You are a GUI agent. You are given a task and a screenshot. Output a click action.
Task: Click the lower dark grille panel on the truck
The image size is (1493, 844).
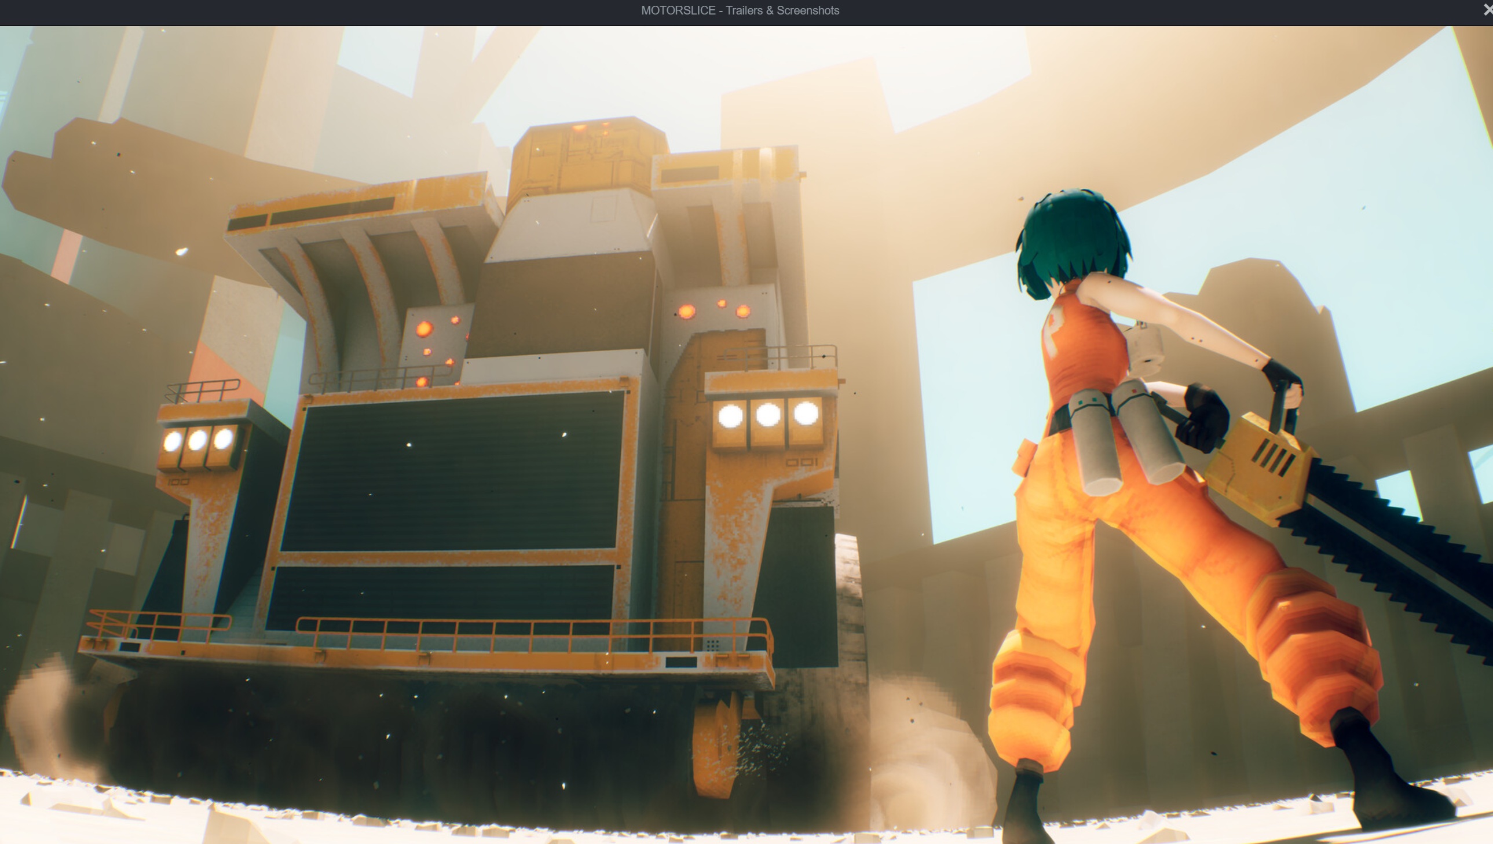tap(441, 594)
